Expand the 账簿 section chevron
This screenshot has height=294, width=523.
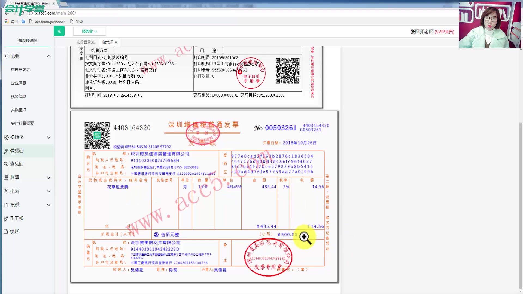49,177
